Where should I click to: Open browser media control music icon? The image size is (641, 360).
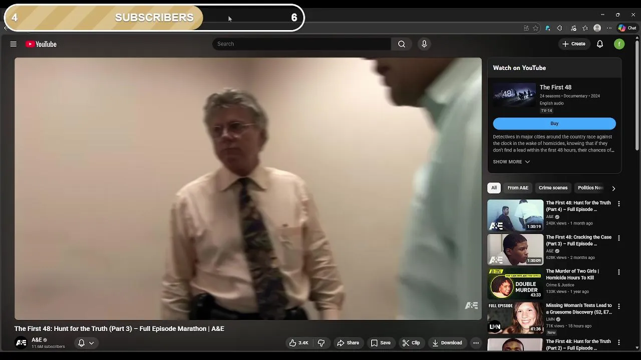point(573,28)
